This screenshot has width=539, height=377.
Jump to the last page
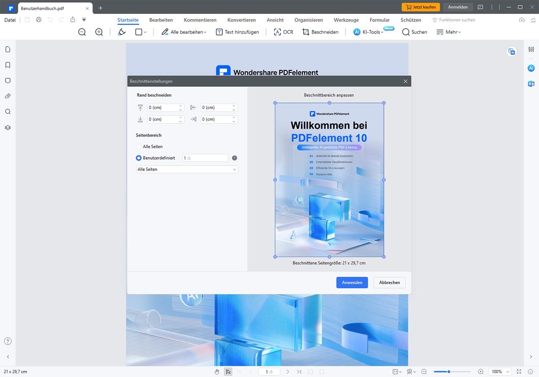pyautogui.click(x=299, y=372)
